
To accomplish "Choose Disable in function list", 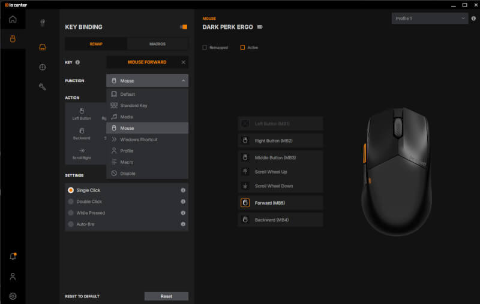I will [x=147, y=173].
